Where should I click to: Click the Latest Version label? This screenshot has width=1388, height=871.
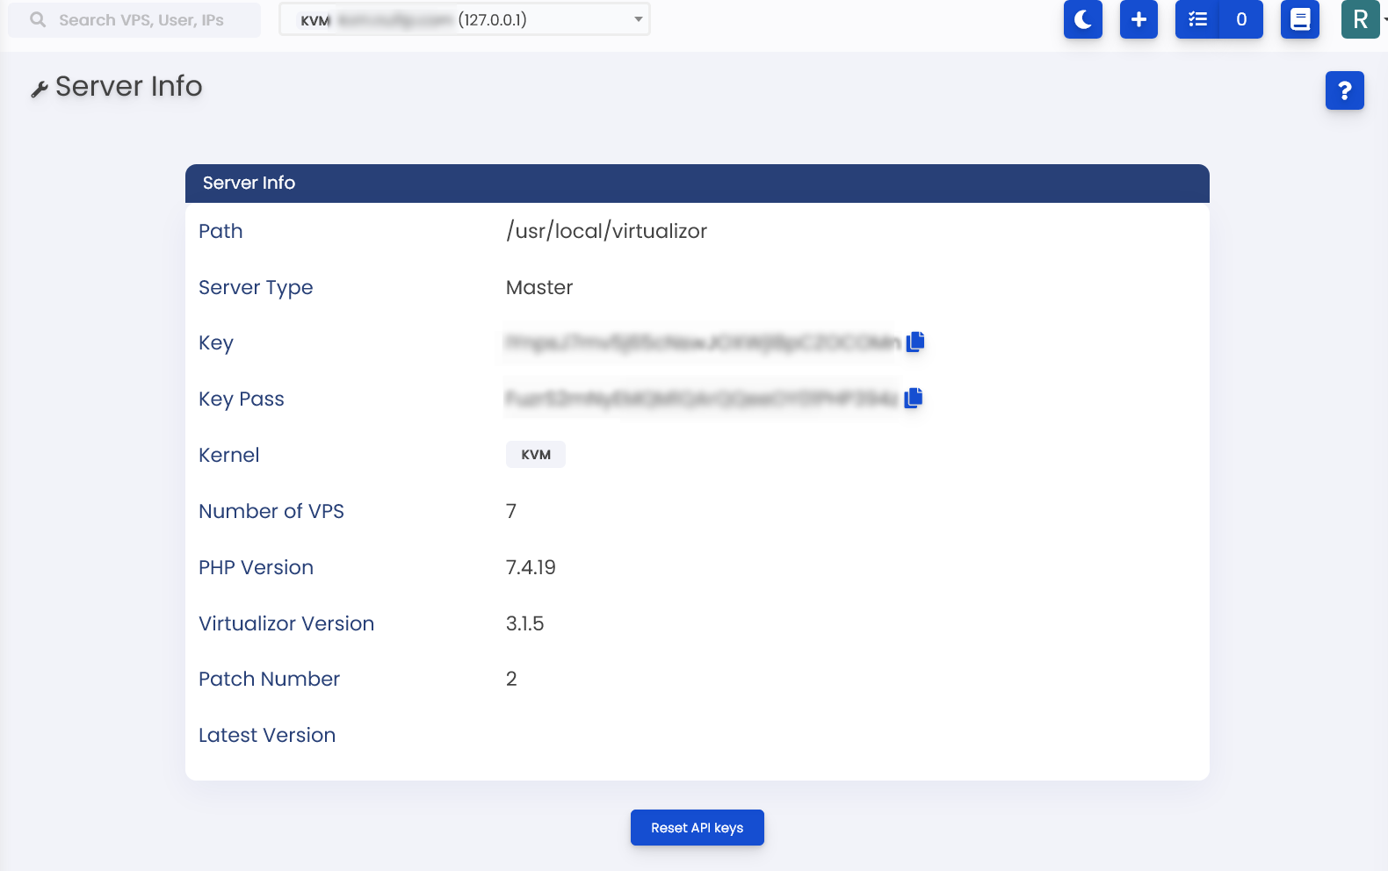click(267, 735)
